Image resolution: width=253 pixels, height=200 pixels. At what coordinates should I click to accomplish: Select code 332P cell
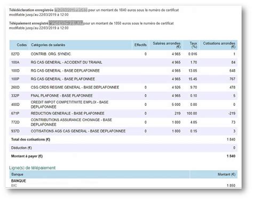tap(15, 96)
